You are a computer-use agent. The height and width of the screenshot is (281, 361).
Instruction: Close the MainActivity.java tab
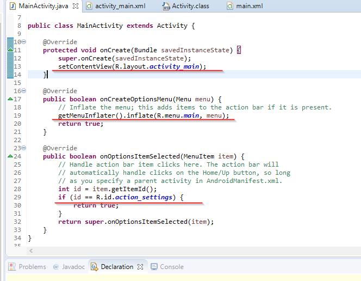pyautogui.click(x=76, y=6)
